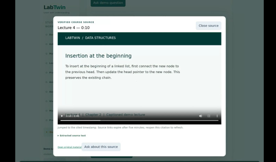Click the VERIFIED COURSE SOURCE label
This screenshot has height=162, width=276.
[76, 22]
